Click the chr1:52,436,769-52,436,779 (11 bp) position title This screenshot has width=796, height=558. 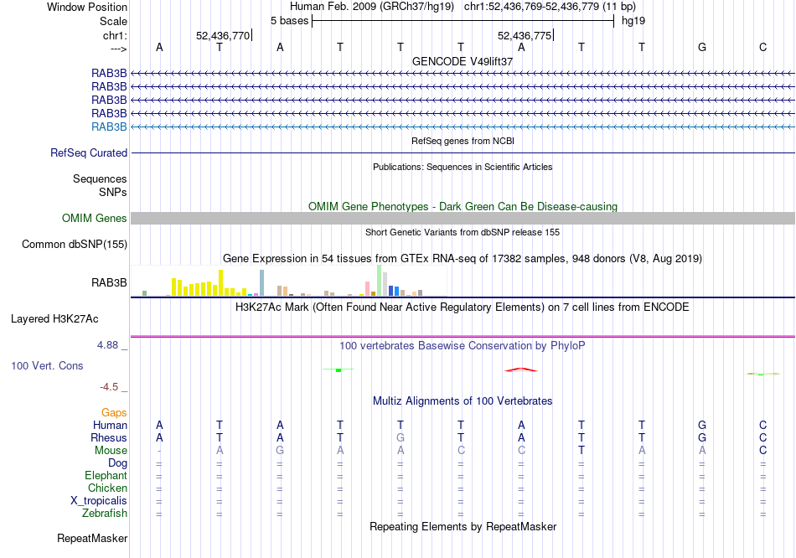[550, 7]
